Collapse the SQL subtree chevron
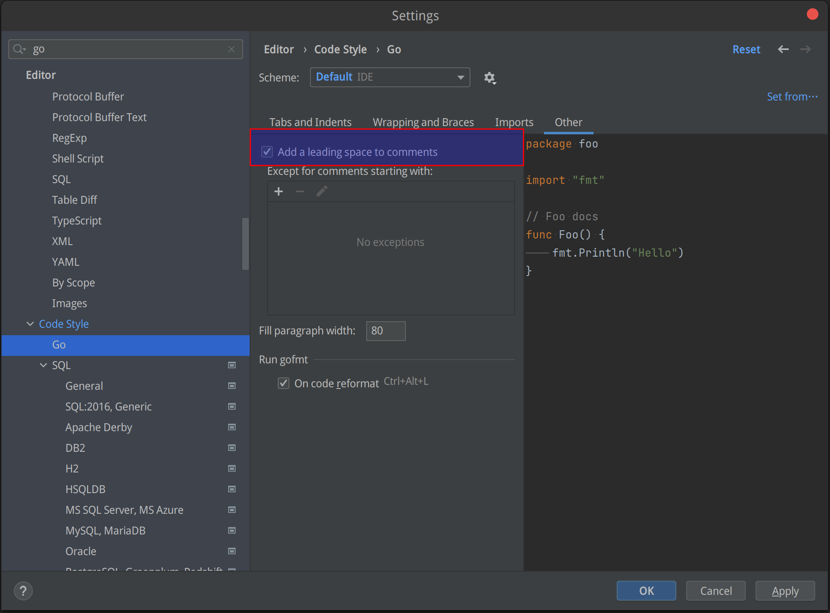Screen dimensions: 830x613 [43, 365]
